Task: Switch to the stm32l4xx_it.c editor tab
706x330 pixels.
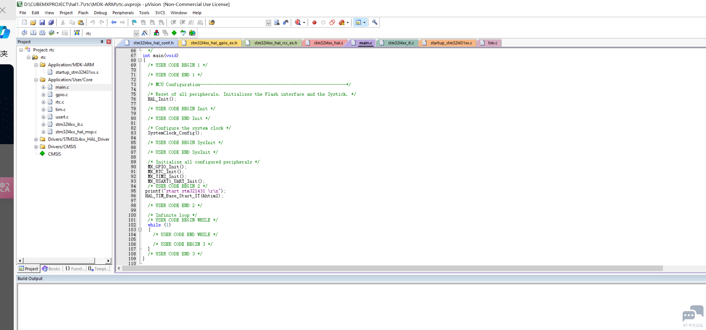Action: (x=397, y=43)
